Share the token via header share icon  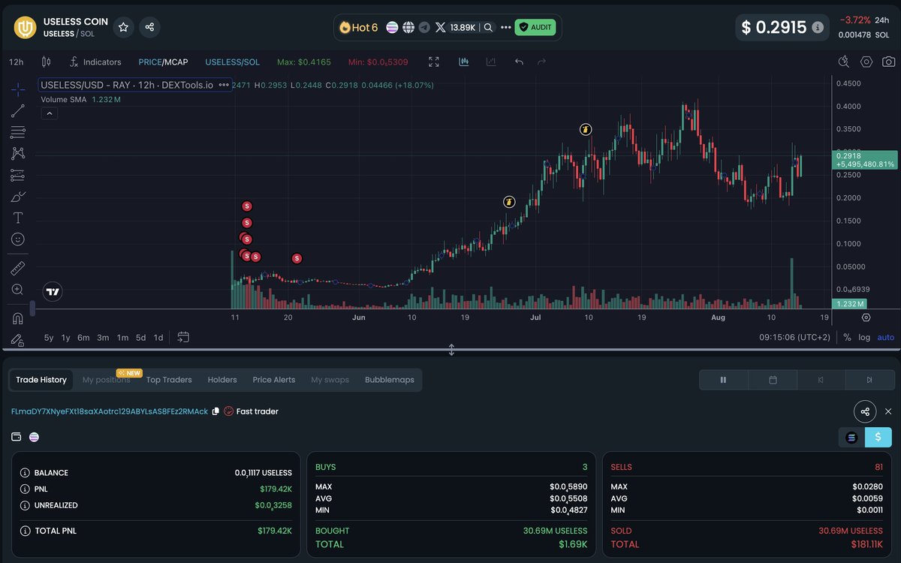pyautogui.click(x=149, y=27)
